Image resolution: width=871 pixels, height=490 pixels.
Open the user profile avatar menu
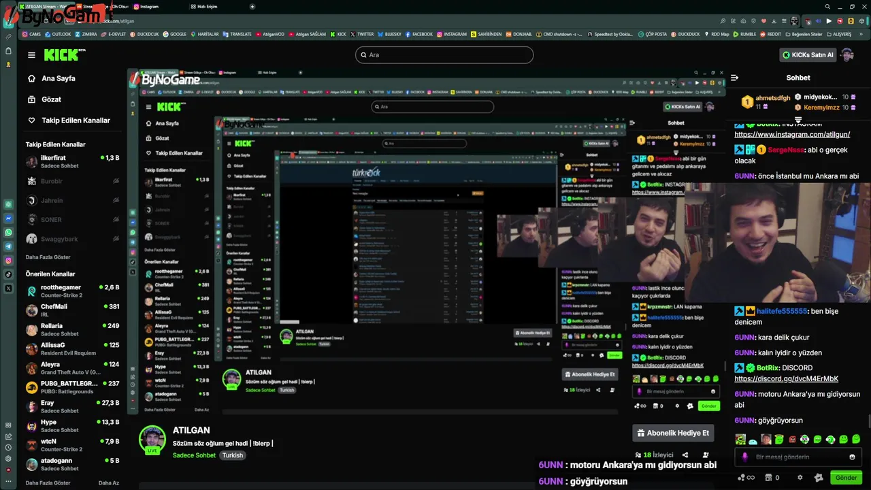click(x=847, y=55)
